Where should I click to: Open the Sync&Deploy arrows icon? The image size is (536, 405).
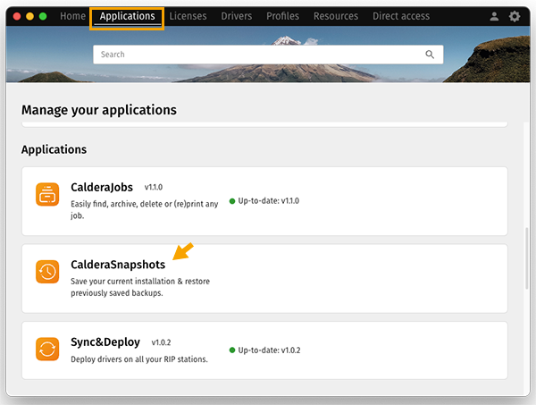pos(47,350)
